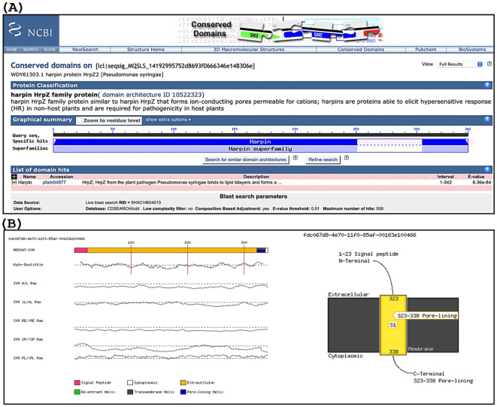Open domain architecture ID 10522323 link
The image size is (497, 407).
click(152, 95)
